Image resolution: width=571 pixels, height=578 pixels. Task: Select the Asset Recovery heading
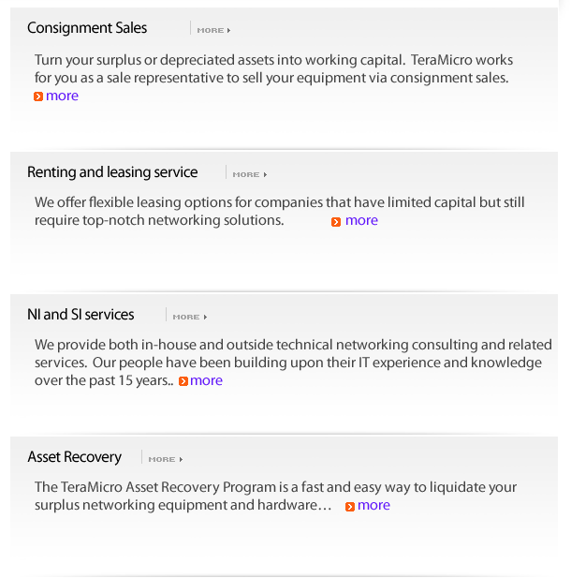(x=75, y=457)
